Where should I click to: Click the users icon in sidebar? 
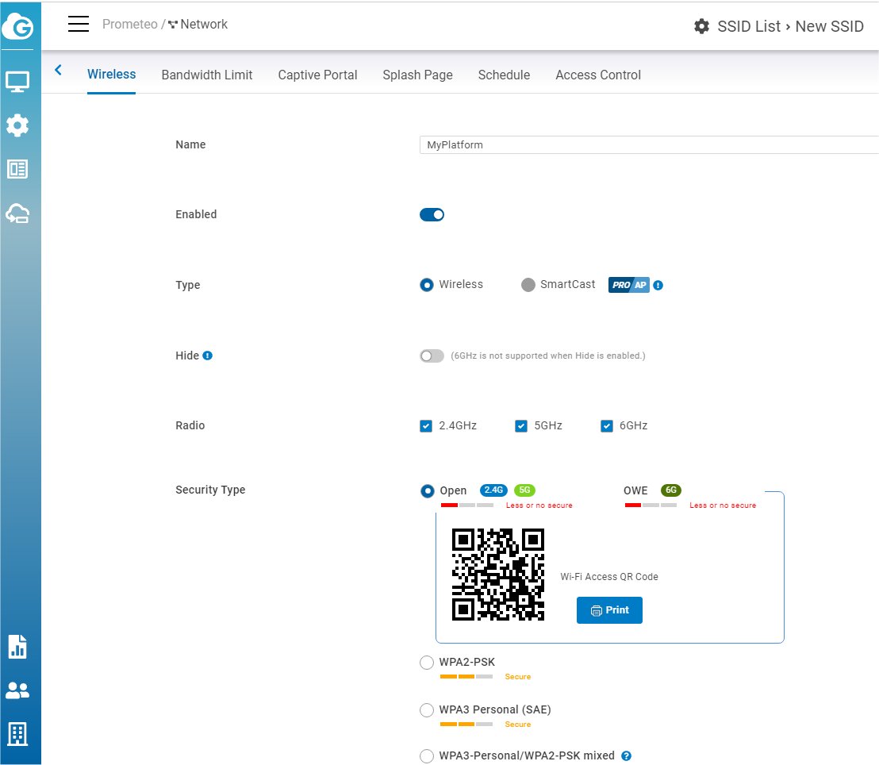pyautogui.click(x=17, y=690)
